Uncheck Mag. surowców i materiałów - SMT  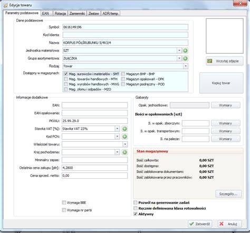click(66, 74)
